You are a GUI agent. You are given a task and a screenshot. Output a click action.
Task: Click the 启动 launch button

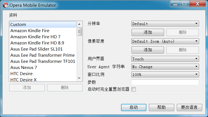coord(134,107)
